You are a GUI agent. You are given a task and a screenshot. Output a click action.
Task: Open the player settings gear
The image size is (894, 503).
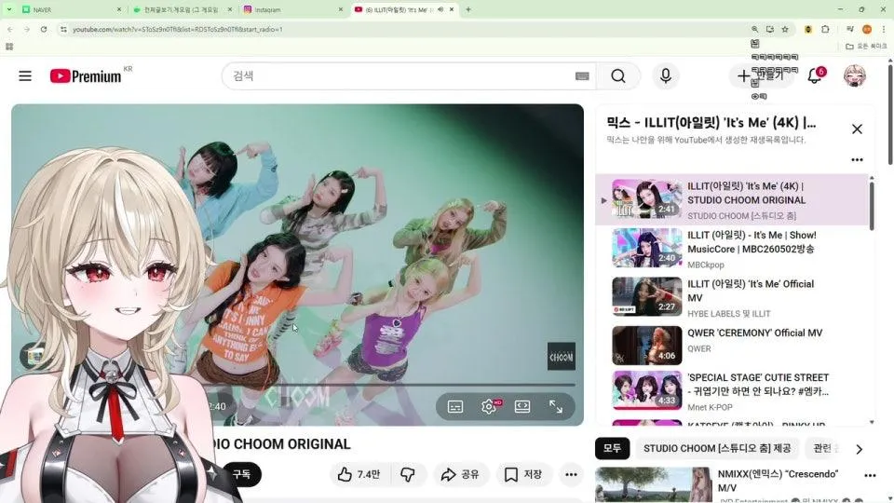click(x=489, y=407)
